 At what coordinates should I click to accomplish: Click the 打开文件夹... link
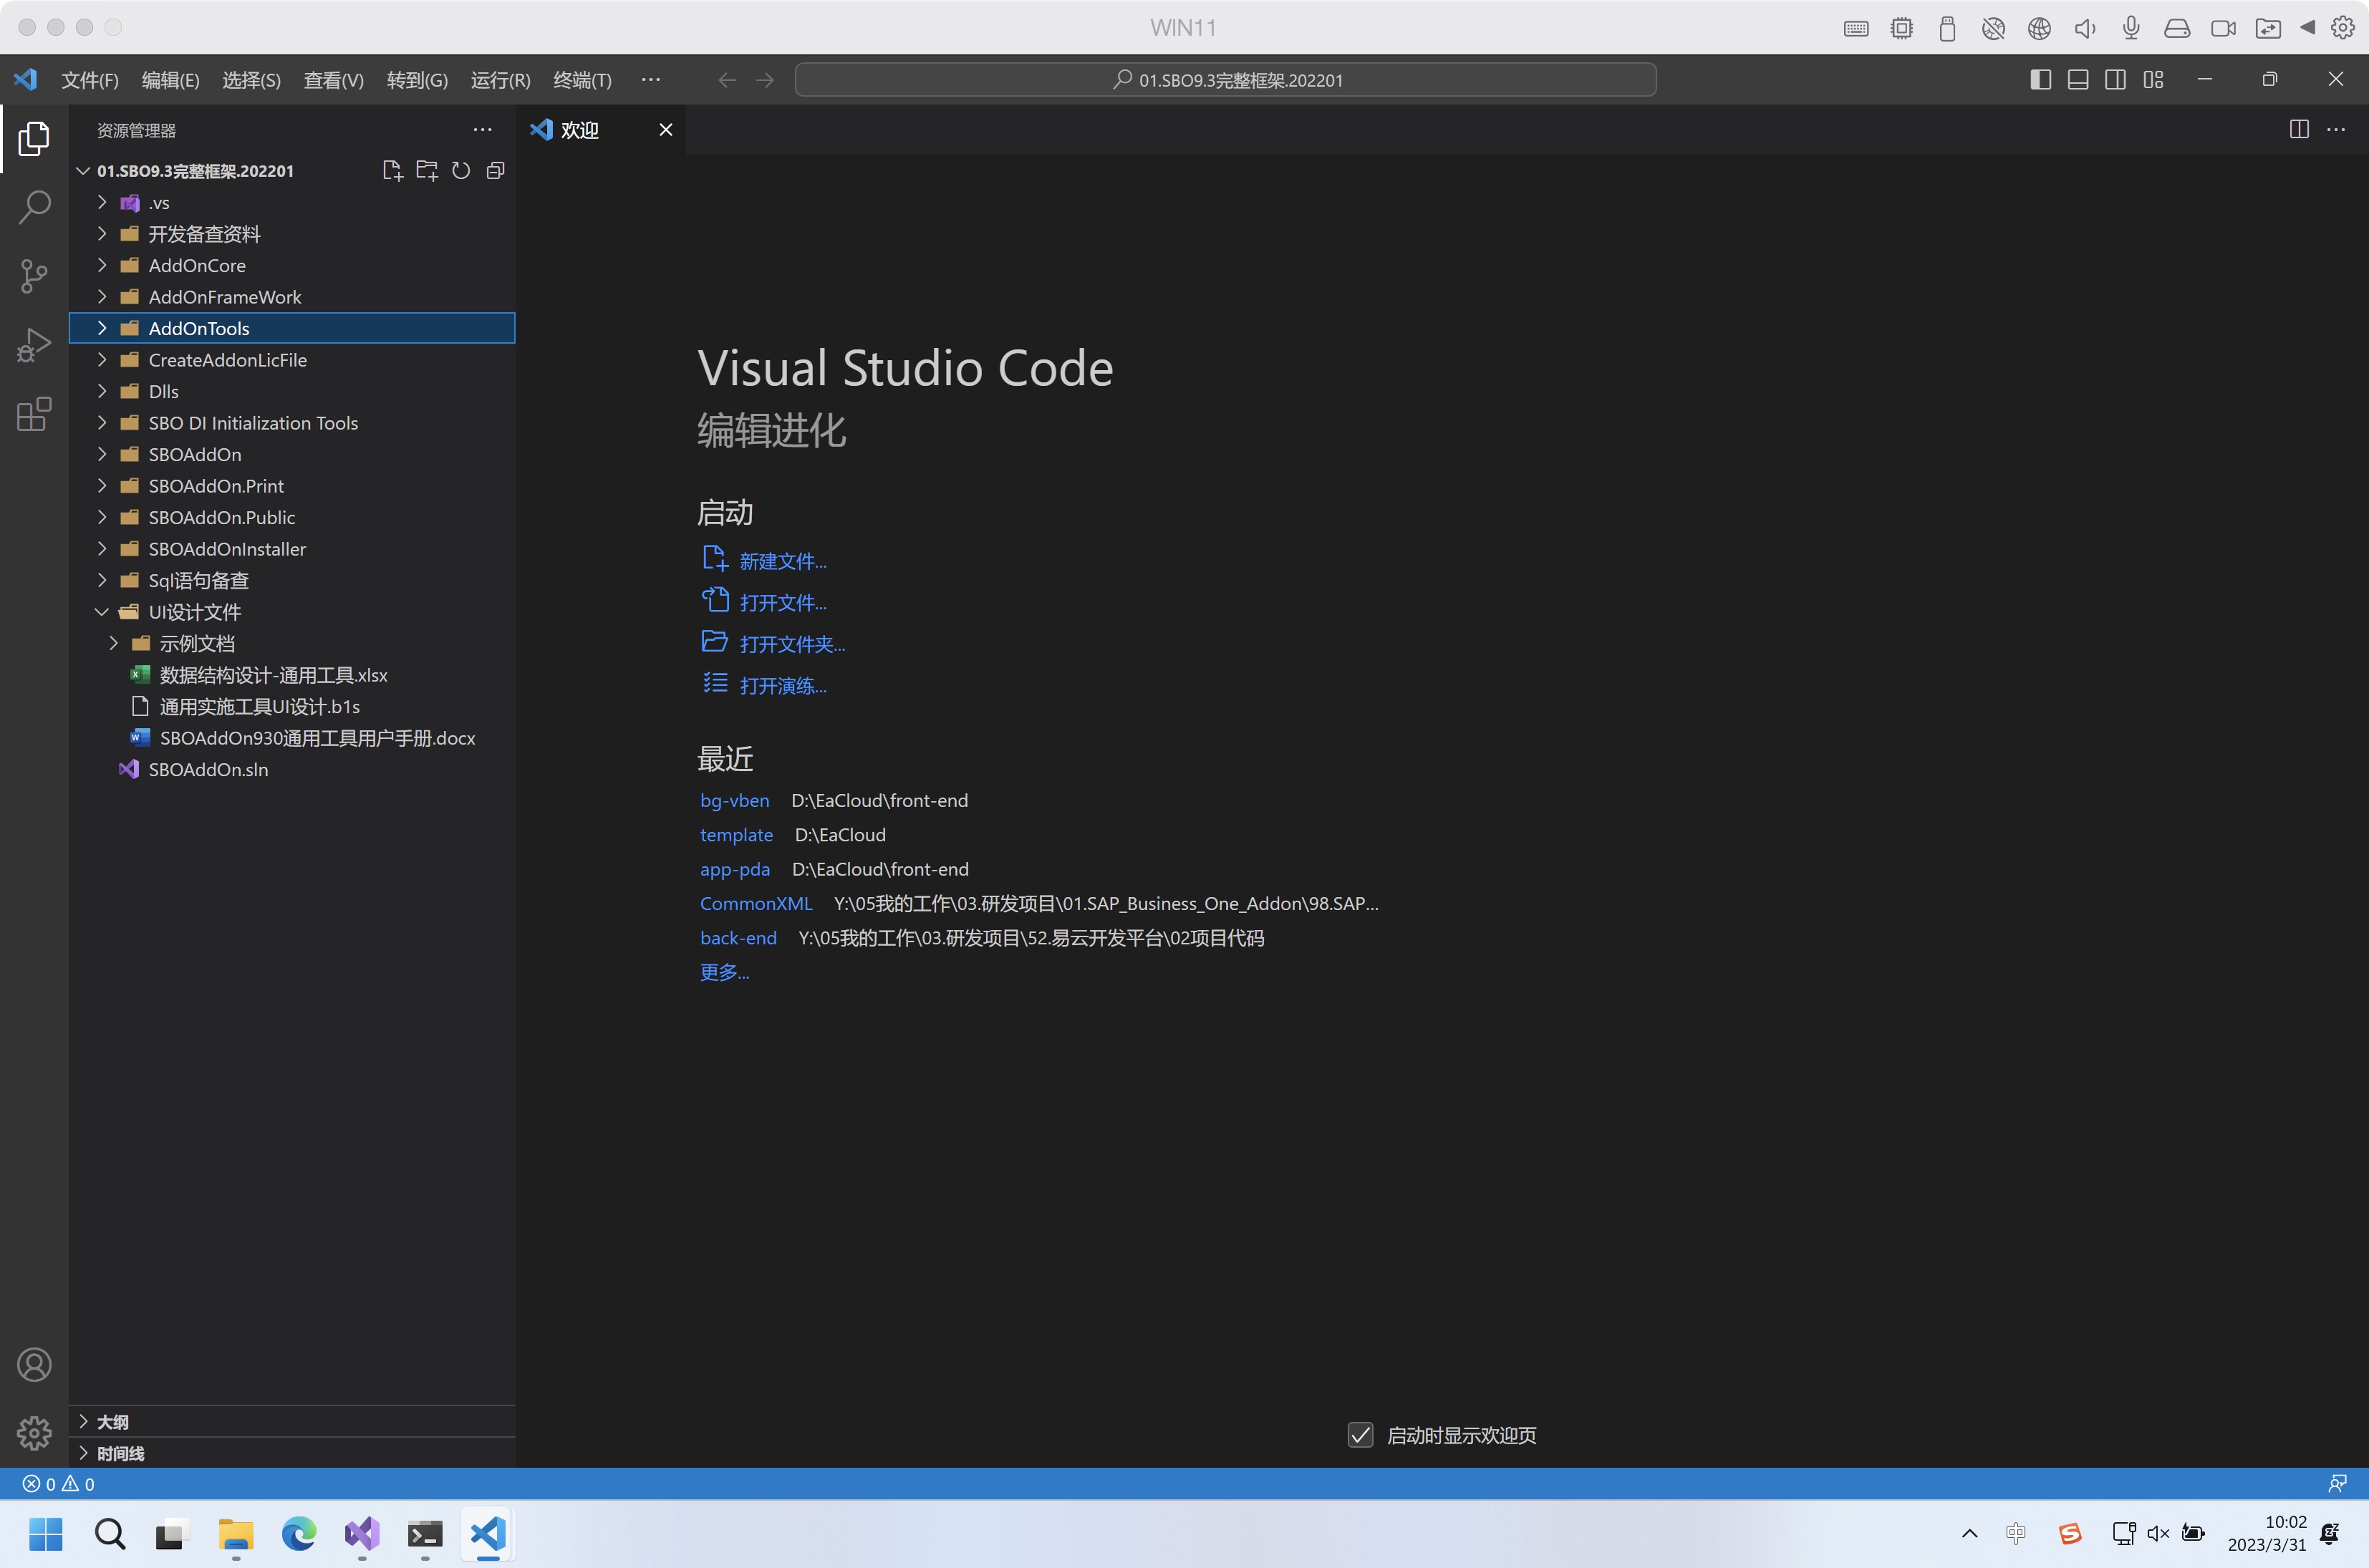pos(792,645)
